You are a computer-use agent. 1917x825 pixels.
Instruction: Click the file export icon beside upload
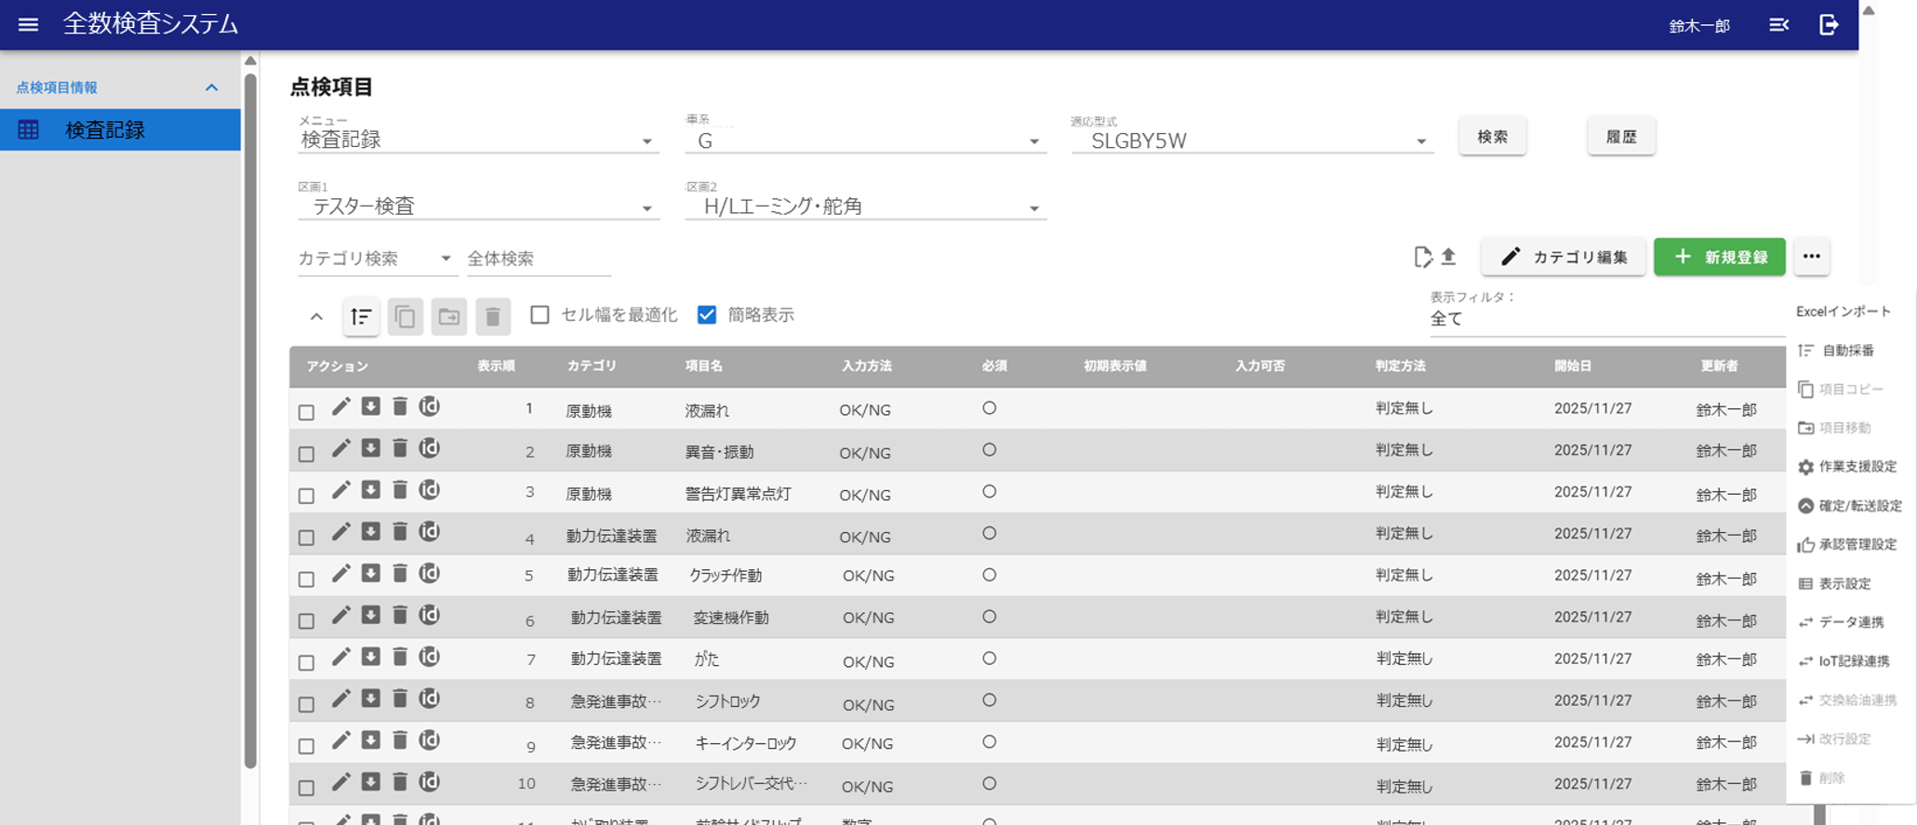[1422, 257]
